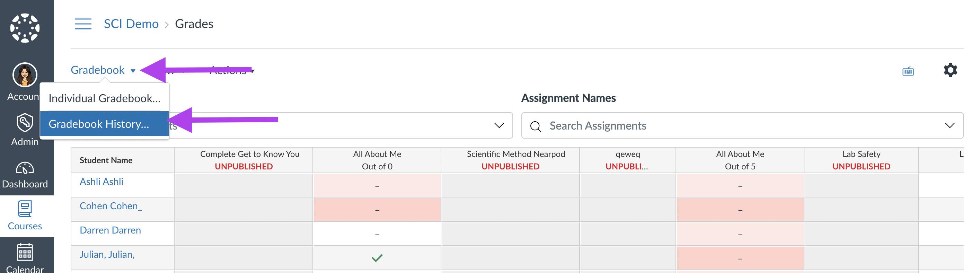This screenshot has width=970, height=273.
Task: Select Ashli's All About Me Out of 0 cell
Action: click(x=377, y=185)
